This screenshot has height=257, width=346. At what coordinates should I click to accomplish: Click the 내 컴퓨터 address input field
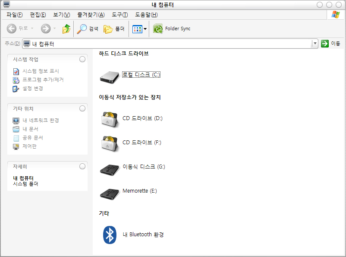(170, 44)
